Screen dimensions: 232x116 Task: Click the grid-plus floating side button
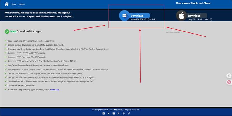229,76
